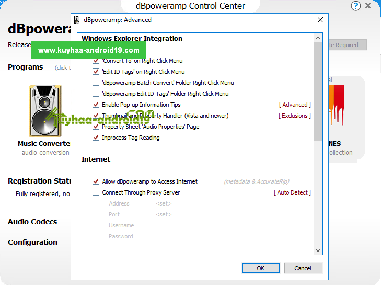
Task: Click Music Converter label in Control Center
Action: (x=44, y=143)
